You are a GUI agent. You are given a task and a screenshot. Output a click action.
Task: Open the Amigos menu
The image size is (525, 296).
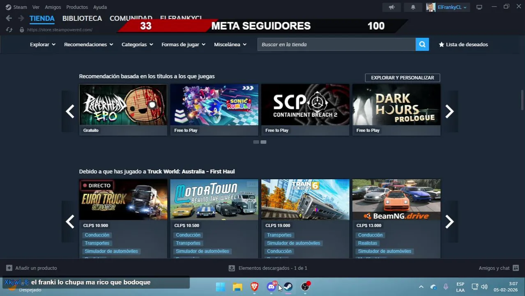click(x=53, y=7)
